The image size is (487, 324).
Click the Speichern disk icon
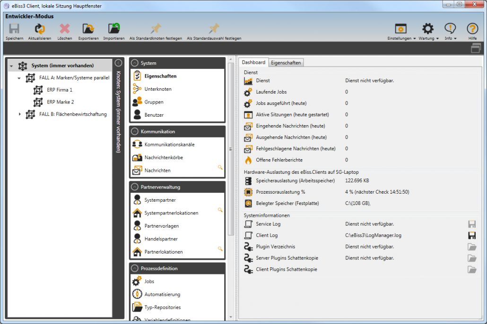coord(14,29)
